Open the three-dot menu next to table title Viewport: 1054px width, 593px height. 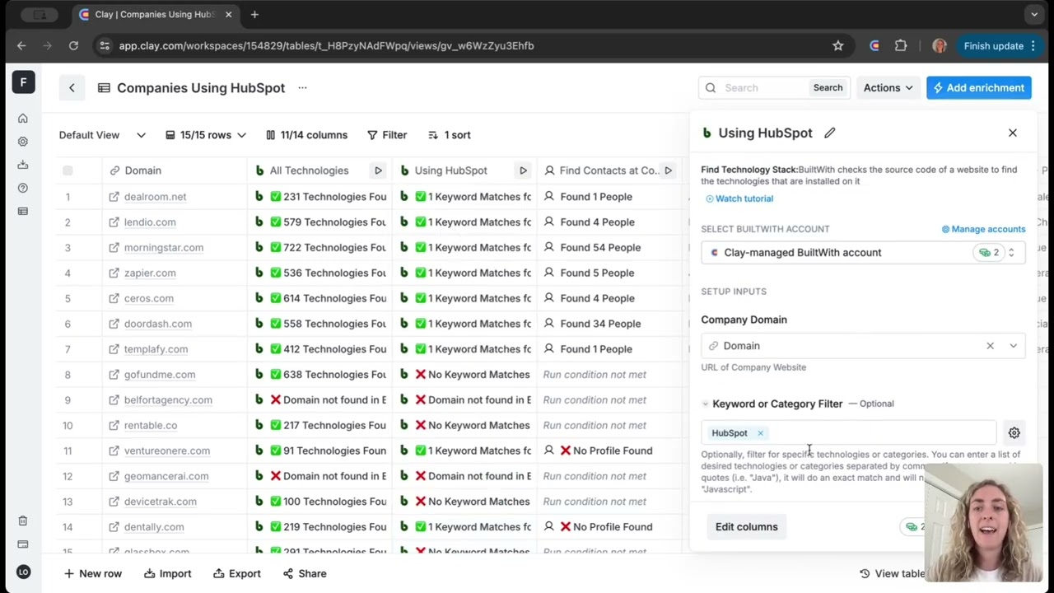pyautogui.click(x=302, y=88)
